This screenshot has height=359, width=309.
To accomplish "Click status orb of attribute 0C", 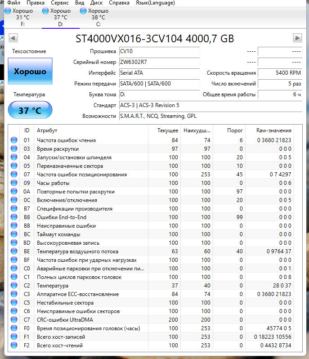I will coord(14,200).
